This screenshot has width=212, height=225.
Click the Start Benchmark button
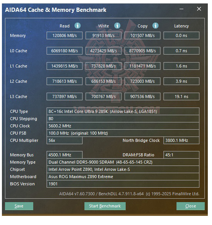pos(105,206)
